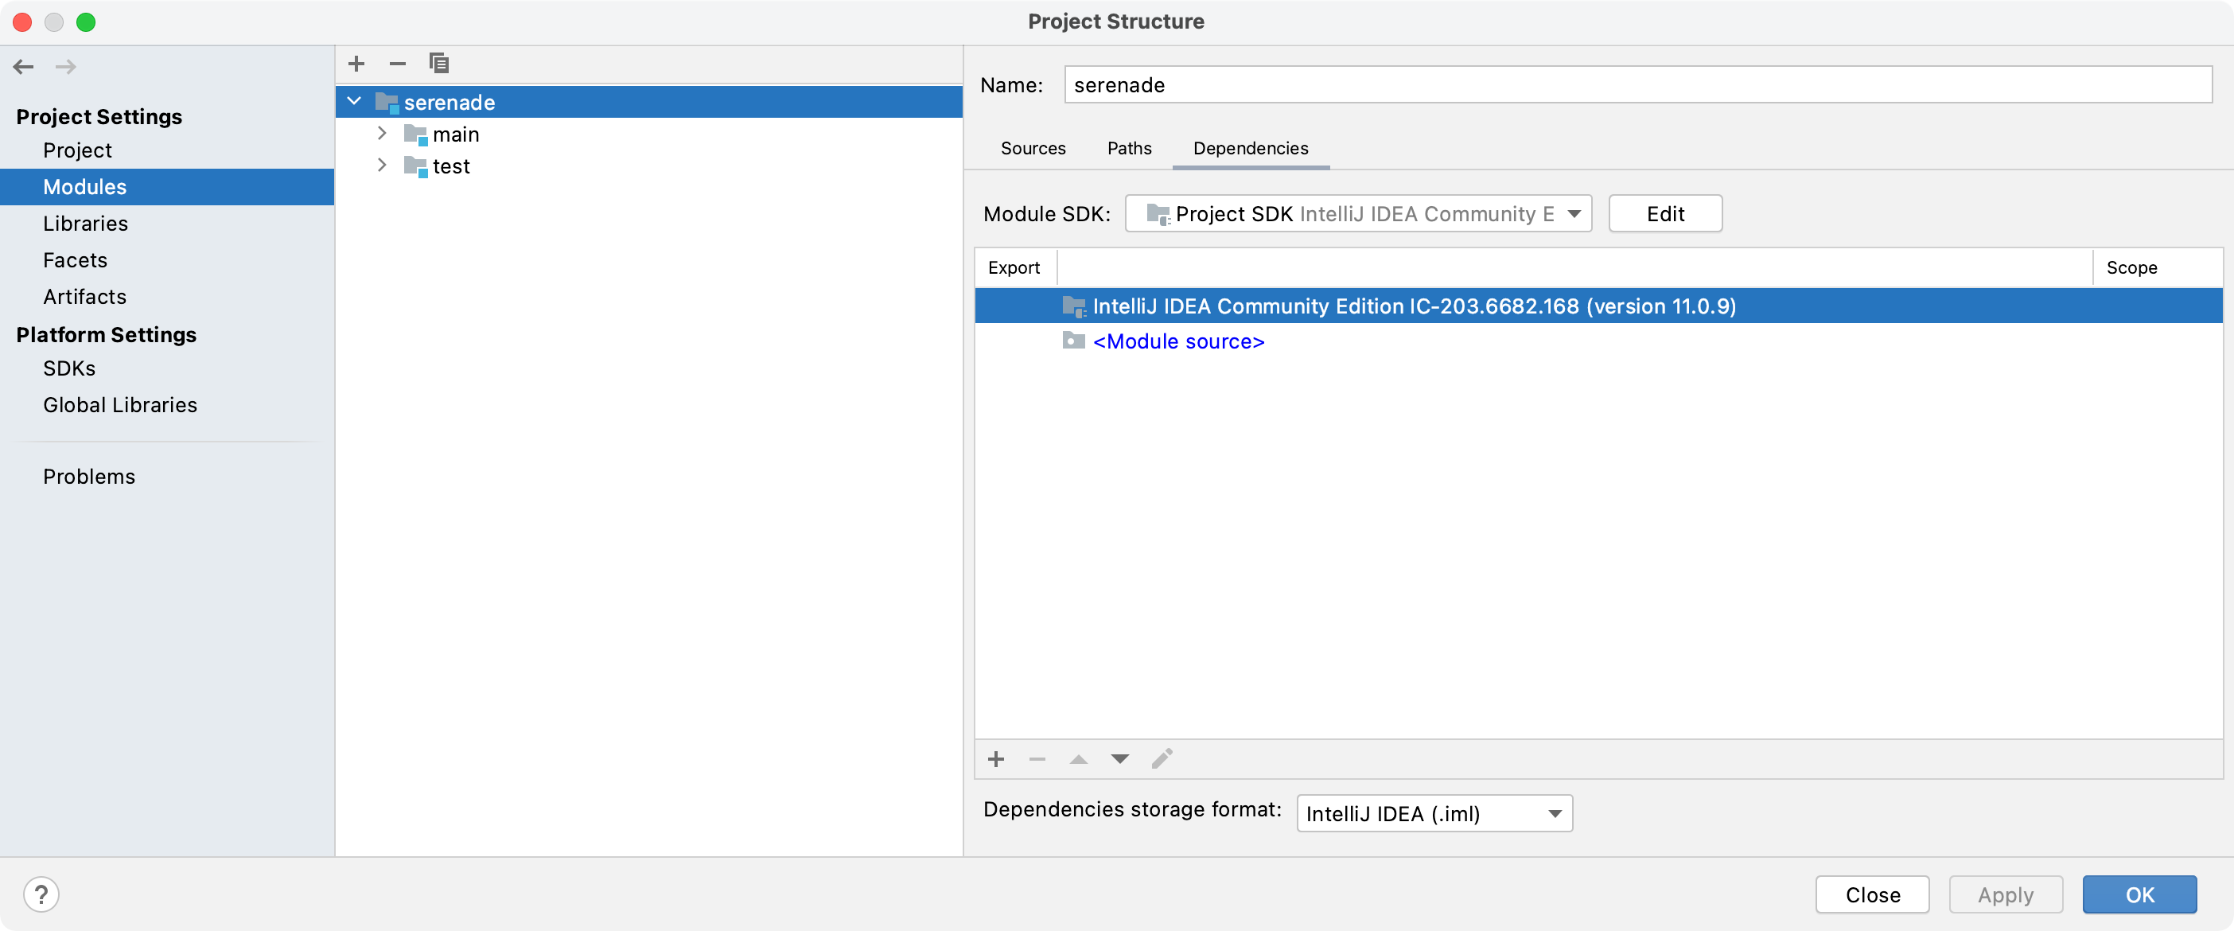
Task: Click the help question mark icon
Action: click(41, 894)
